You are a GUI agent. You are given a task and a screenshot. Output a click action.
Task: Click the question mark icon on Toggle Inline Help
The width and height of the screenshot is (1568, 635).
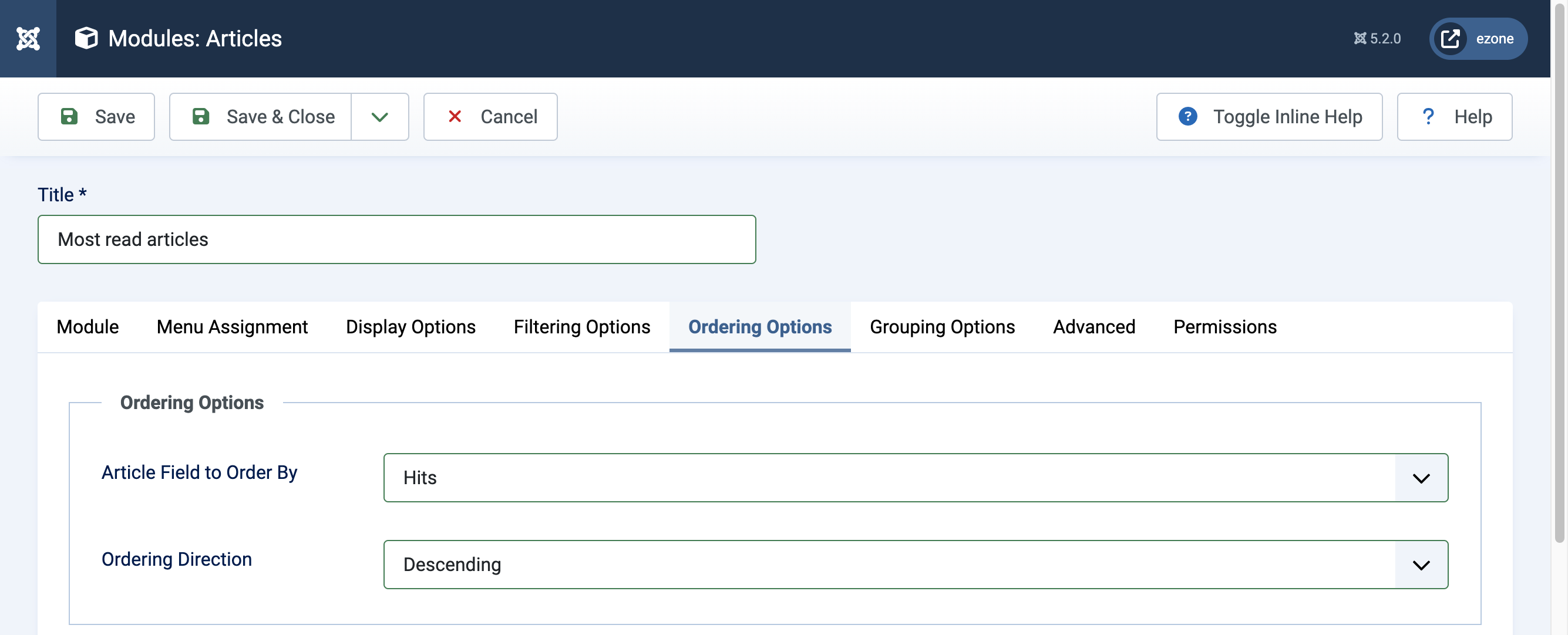(1187, 116)
